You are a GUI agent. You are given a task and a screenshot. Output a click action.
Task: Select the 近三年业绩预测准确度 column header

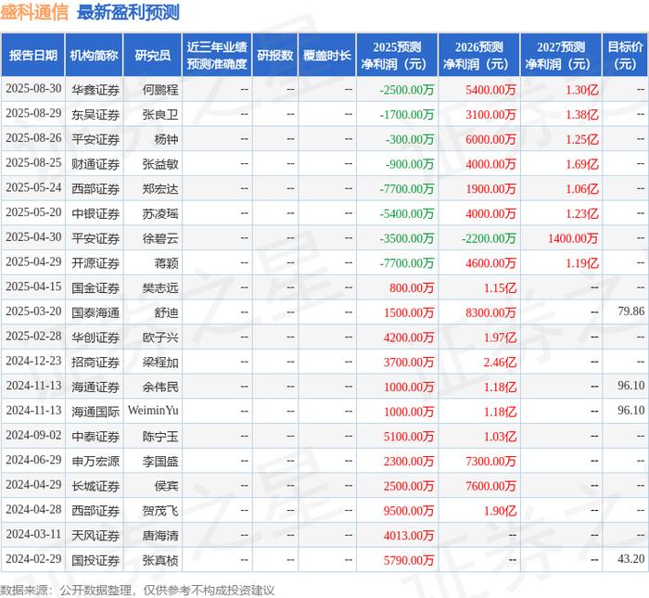216,55
